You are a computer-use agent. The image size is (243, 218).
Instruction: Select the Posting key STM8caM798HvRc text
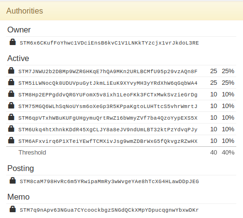[x=109, y=182]
